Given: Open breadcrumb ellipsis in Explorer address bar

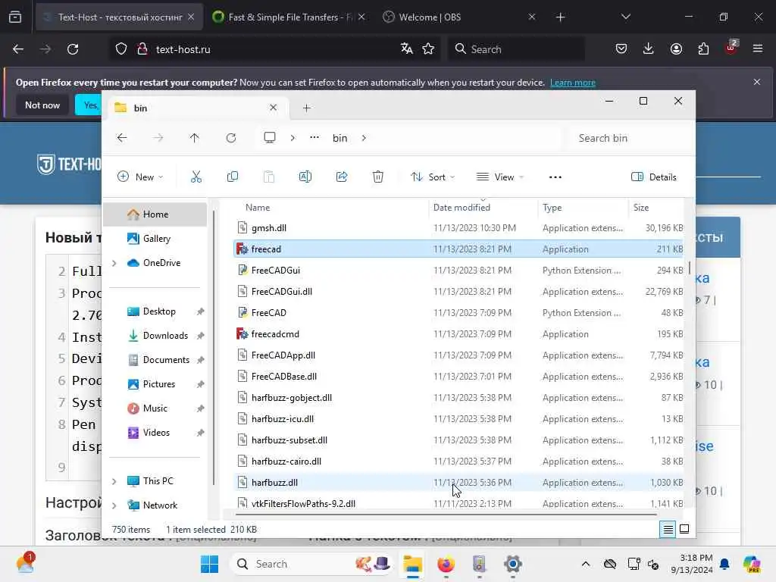Looking at the screenshot, I should pos(314,138).
